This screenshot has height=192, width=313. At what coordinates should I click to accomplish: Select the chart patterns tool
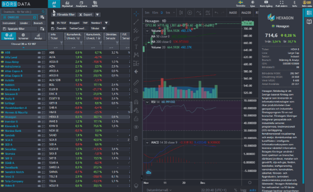point(136,55)
